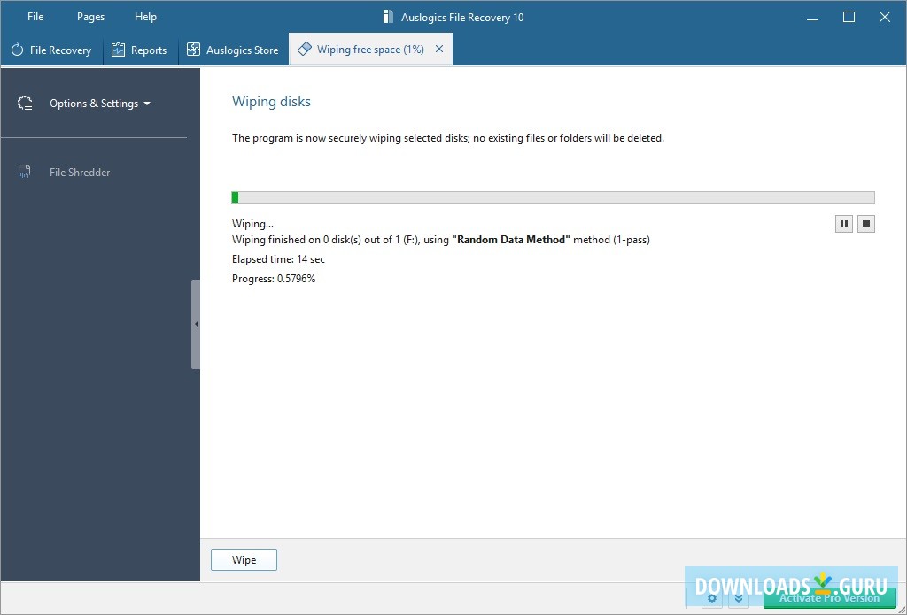Select the File Shredder tool in the sidebar
Viewport: 907px width, 615px height.
tap(80, 172)
